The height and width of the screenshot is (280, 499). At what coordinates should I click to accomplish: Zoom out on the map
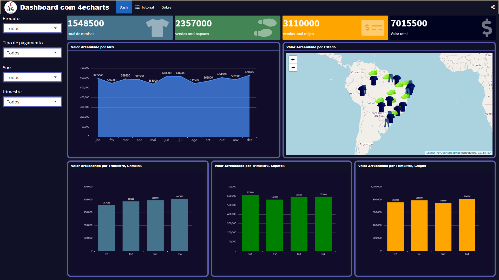point(293,67)
